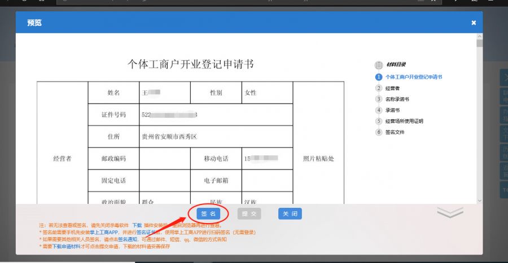Viewport: 508px width, 263px height.
Task: Click the 签名证书 link
Action: click(x=146, y=232)
